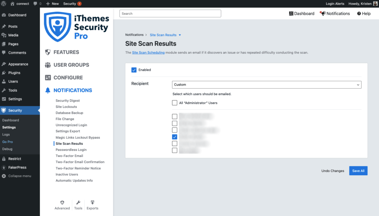The width and height of the screenshot is (379, 216).
Task: Expand the Site Scan Results breadcrumb dropdown
Action: tap(180, 35)
